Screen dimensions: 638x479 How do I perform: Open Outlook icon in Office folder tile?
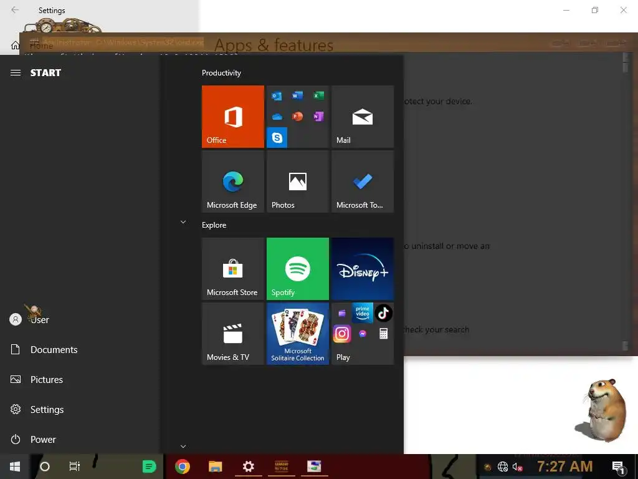277,95
